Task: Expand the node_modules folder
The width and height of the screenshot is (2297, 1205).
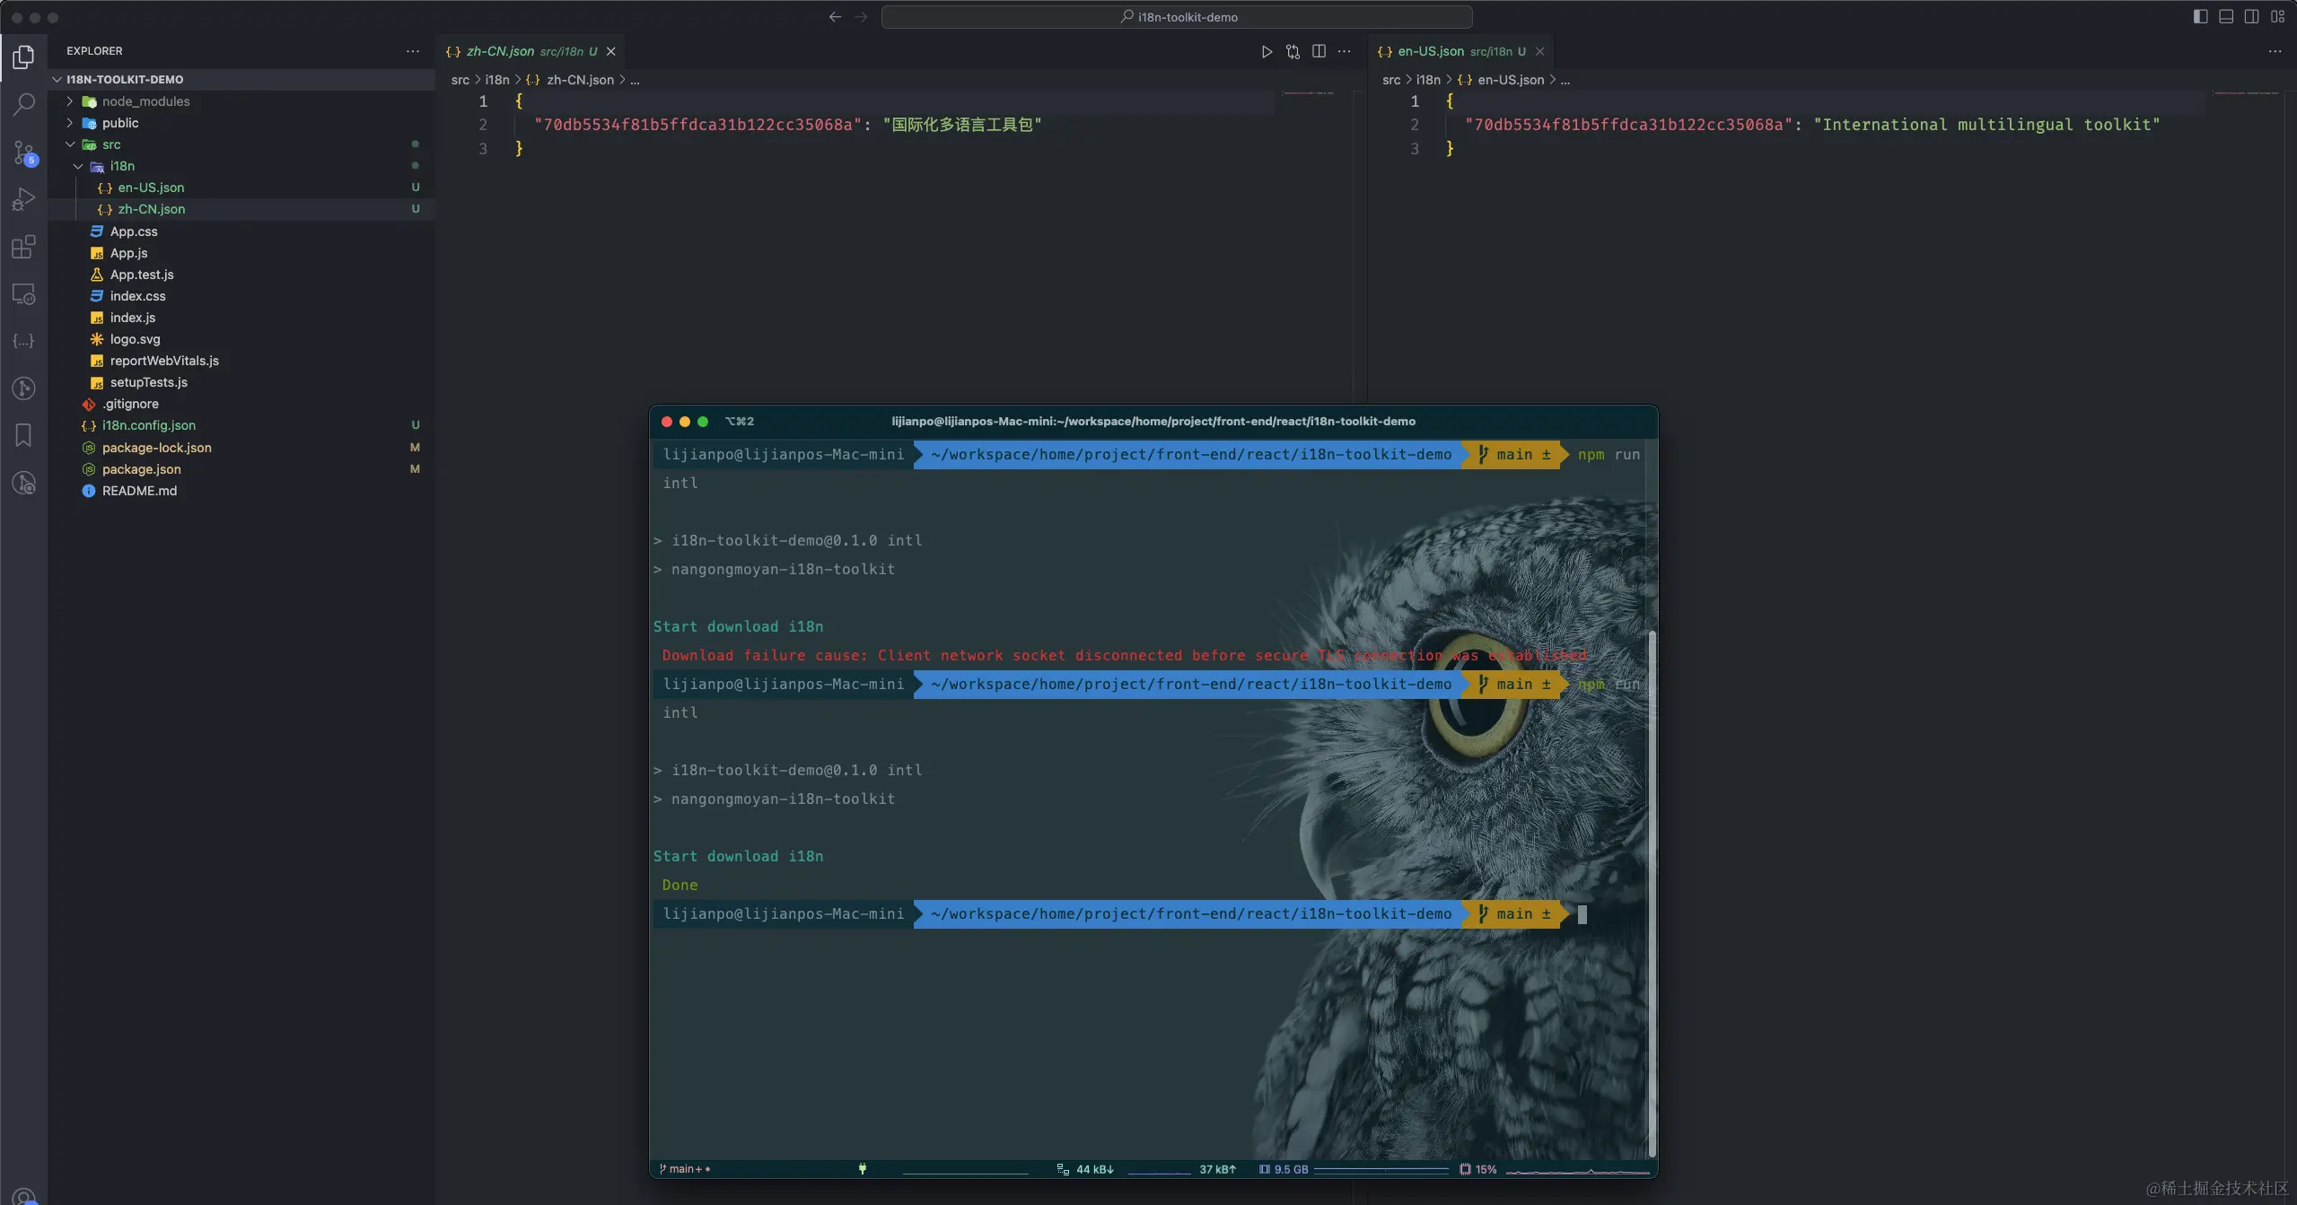Action: [145, 101]
